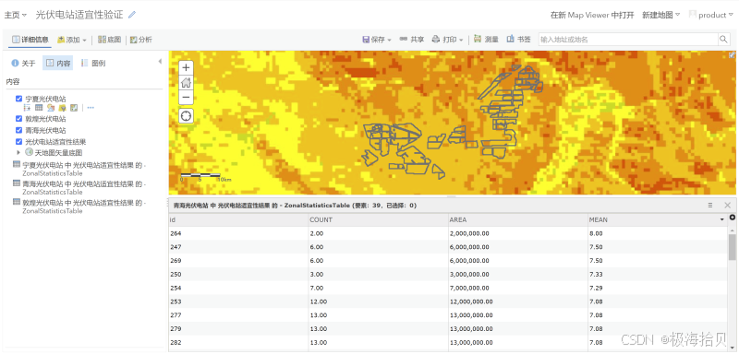Image resolution: width=739 pixels, height=354 pixels.
Task: Click COUNT cell 12.00
Action: point(318,301)
